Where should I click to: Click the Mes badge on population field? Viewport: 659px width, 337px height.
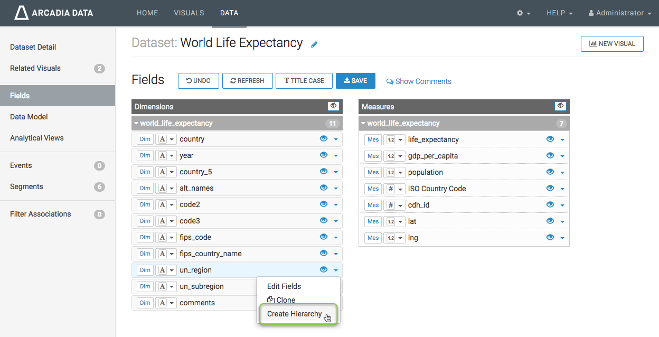point(373,173)
